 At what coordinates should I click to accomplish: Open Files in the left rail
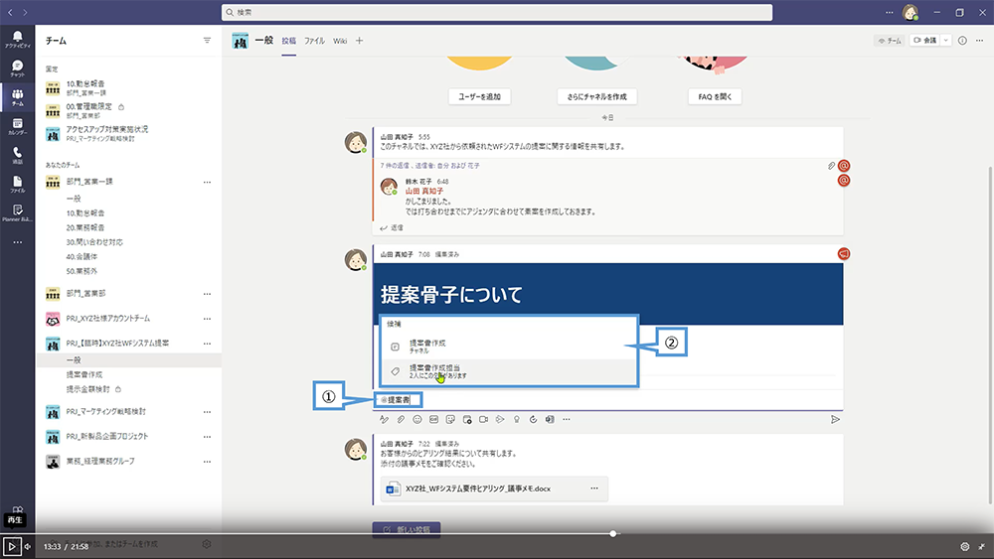17,185
